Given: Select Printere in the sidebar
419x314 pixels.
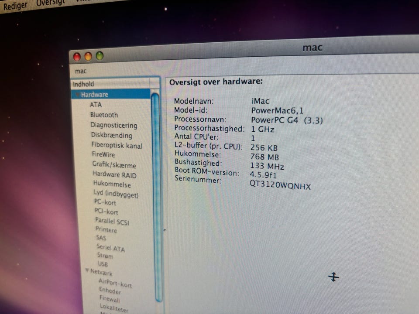Looking at the screenshot, I should pyautogui.click(x=106, y=229).
